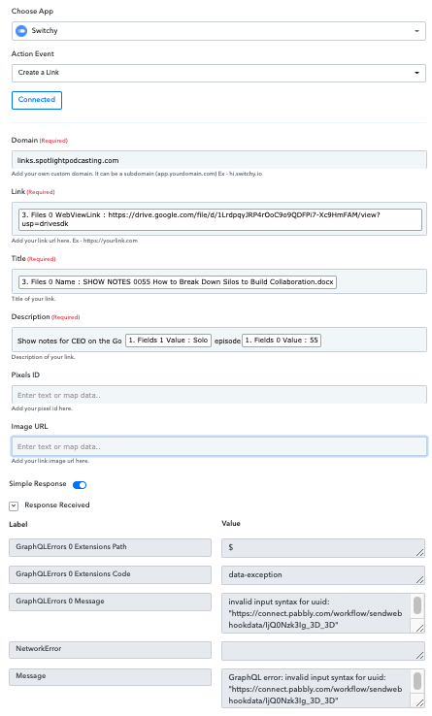432x716 pixels.
Task: Click the Switchy app logo icon
Action: 21,31
